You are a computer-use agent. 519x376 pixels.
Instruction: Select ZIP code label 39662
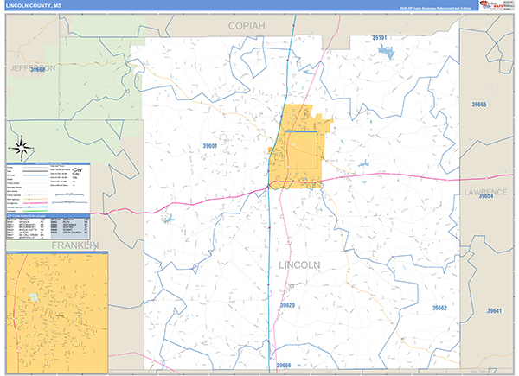439,308
